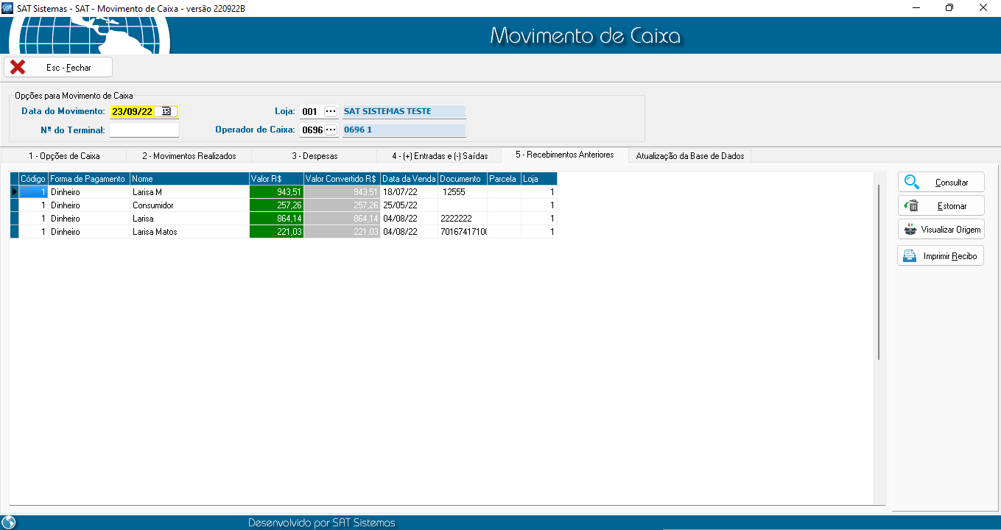Image resolution: width=1001 pixels, height=530 pixels.
Task: Open the Operador de Caixa lookup button
Action: [331, 130]
